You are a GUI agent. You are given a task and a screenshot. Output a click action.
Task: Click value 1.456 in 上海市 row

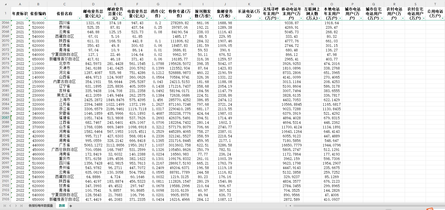click(x=158, y=100)
